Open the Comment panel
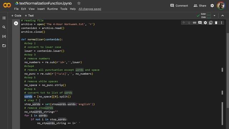The width and height of the screenshot is (229, 129). point(179,6)
